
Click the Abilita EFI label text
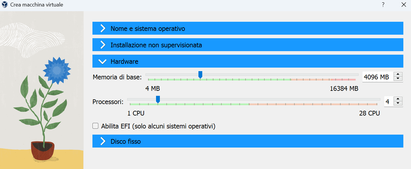click(x=158, y=126)
